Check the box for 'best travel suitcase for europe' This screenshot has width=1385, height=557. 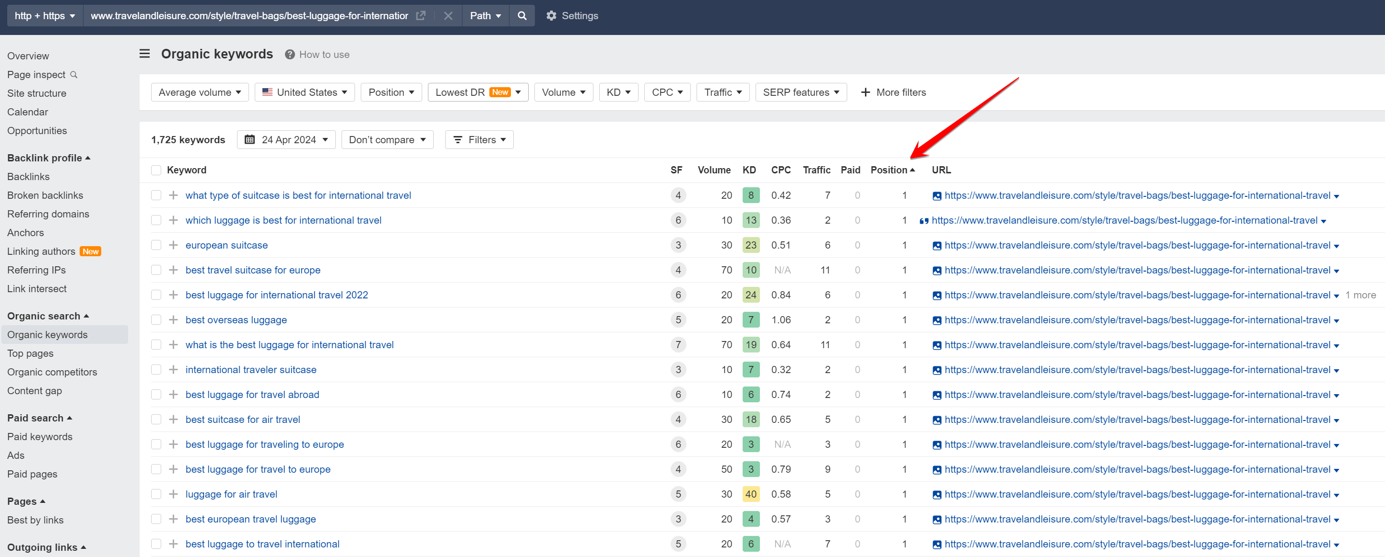[156, 270]
